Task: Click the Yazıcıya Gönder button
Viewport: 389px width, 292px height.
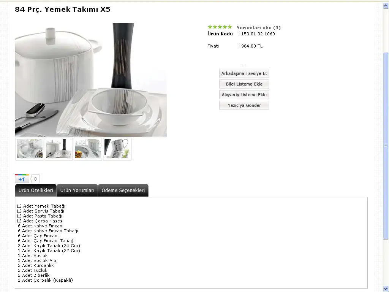Action: 244,105
